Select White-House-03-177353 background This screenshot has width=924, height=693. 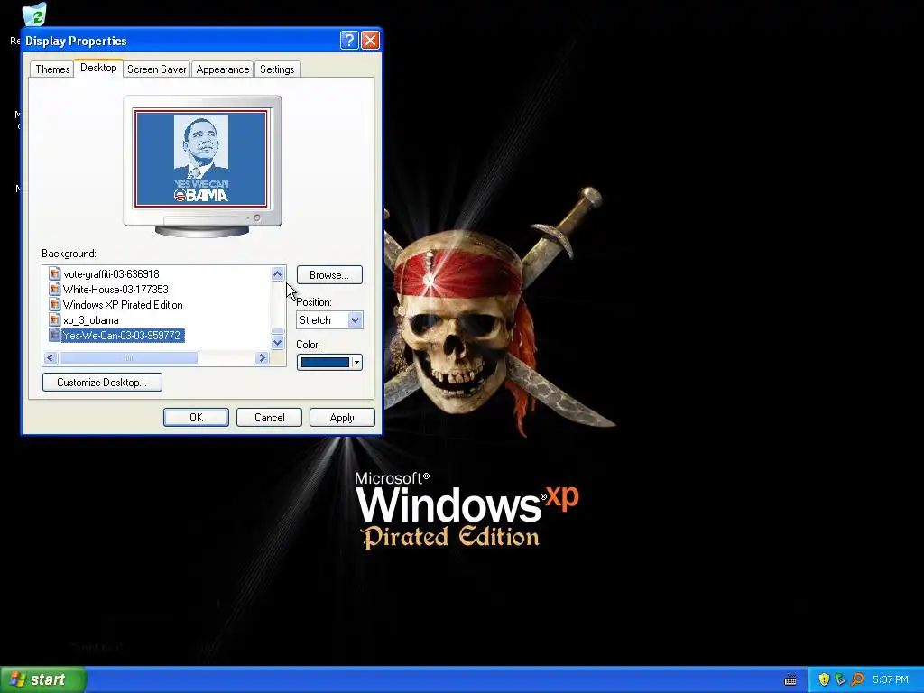coord(115,290)
